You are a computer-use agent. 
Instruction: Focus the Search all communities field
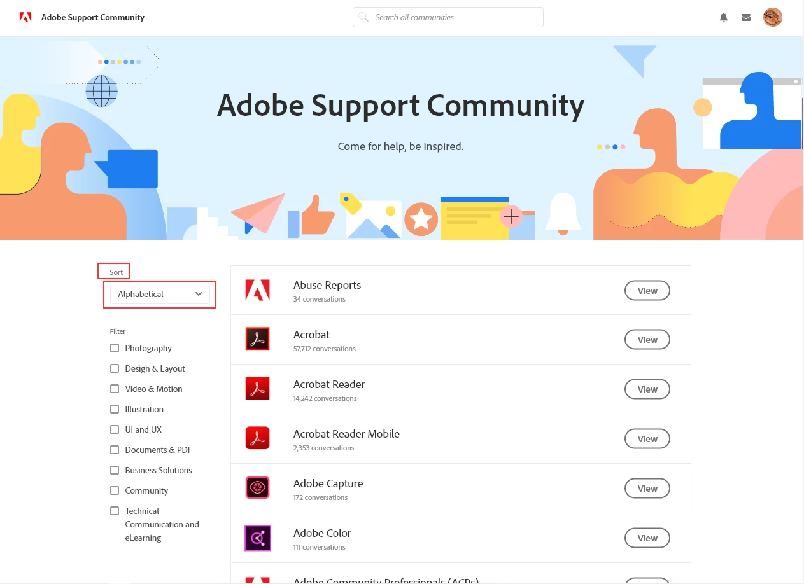(x=448, y=17)
